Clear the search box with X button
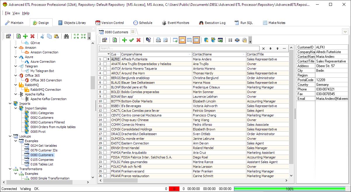This screenshot has height=192, width=351. click(263, 48)
